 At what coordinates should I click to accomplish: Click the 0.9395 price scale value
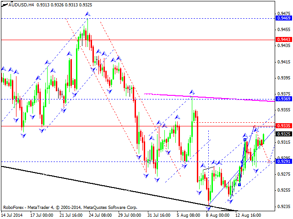(x=284, y=78)
